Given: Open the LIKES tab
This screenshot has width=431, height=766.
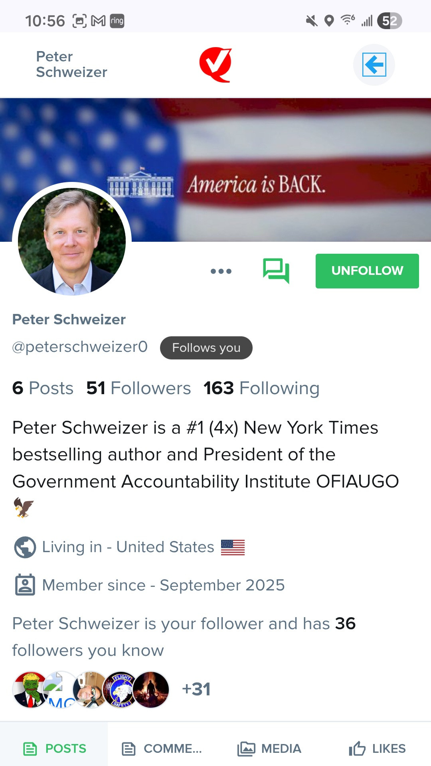Looking at the screenshot, I should tap(377, 748).
